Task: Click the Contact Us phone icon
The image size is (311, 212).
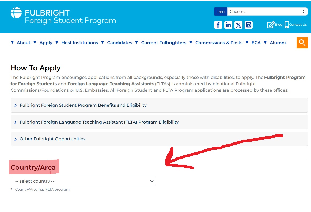Action: click(x=287, y=24)
